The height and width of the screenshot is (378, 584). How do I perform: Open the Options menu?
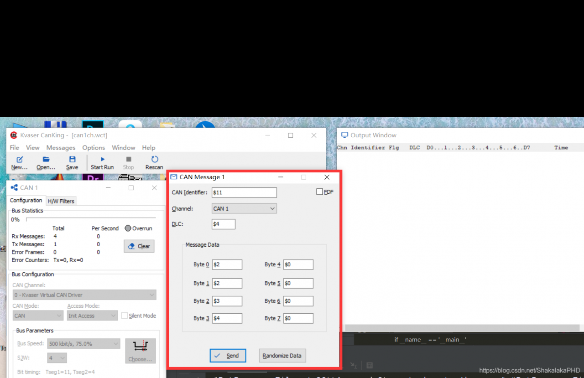coord(94,148)
